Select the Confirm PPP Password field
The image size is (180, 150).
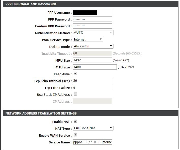[x=92, y=26]
